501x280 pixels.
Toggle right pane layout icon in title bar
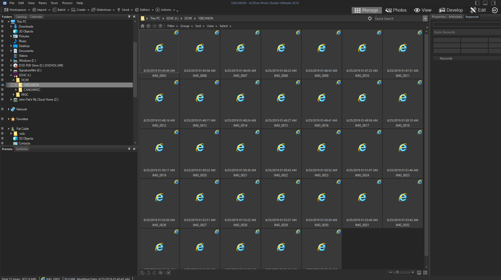(x=493, y=3)
